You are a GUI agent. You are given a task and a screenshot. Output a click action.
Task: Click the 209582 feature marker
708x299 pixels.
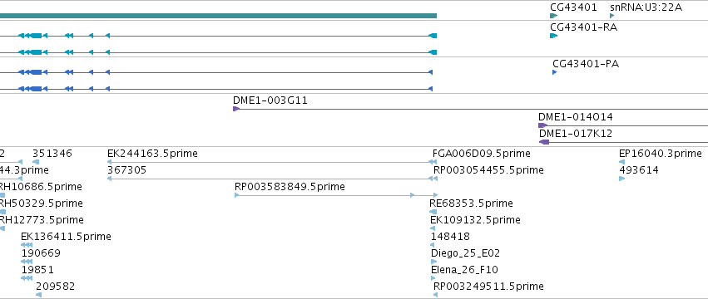39,295
